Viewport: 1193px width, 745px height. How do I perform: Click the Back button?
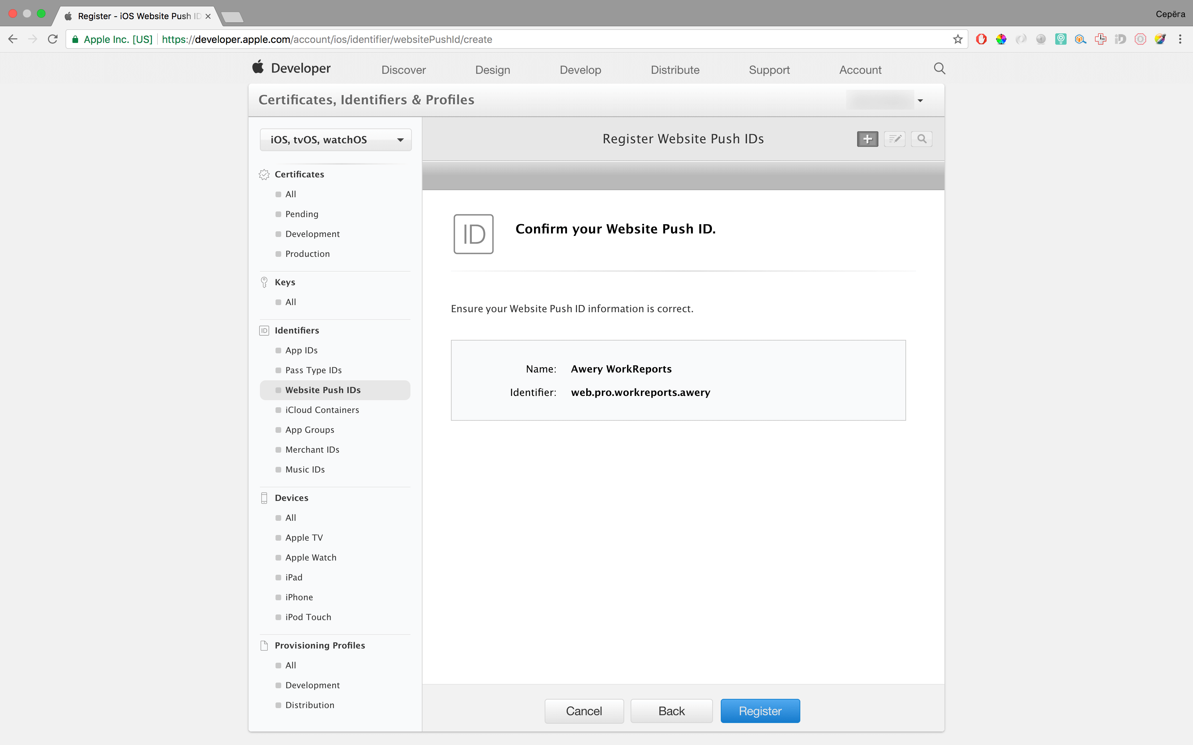coord(671,711)
